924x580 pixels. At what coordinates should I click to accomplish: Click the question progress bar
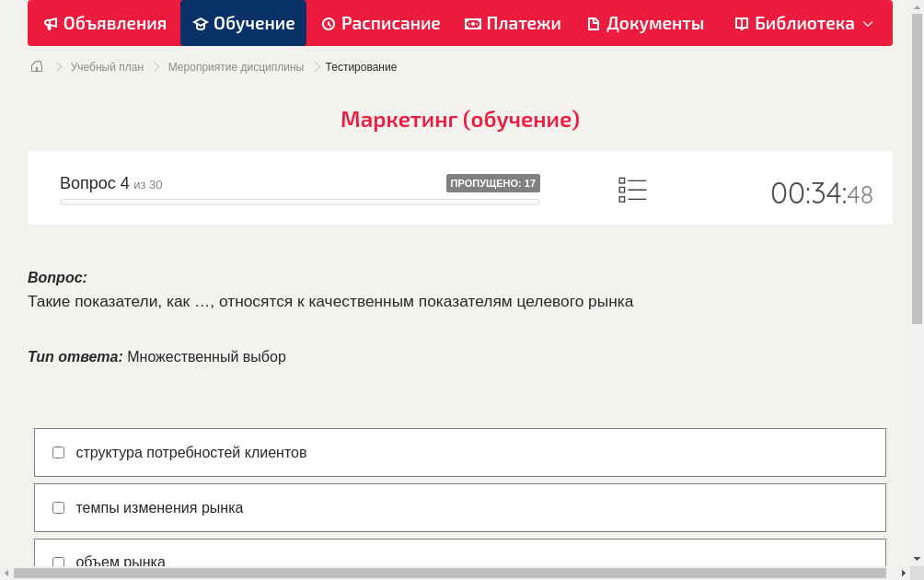point(299,203)
